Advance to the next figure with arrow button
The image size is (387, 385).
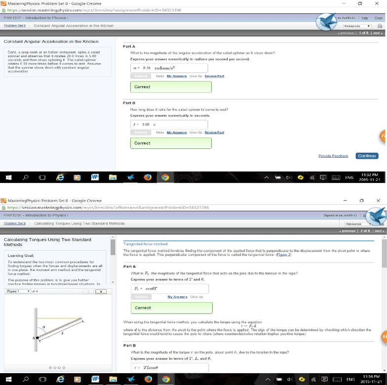[101, 292]
